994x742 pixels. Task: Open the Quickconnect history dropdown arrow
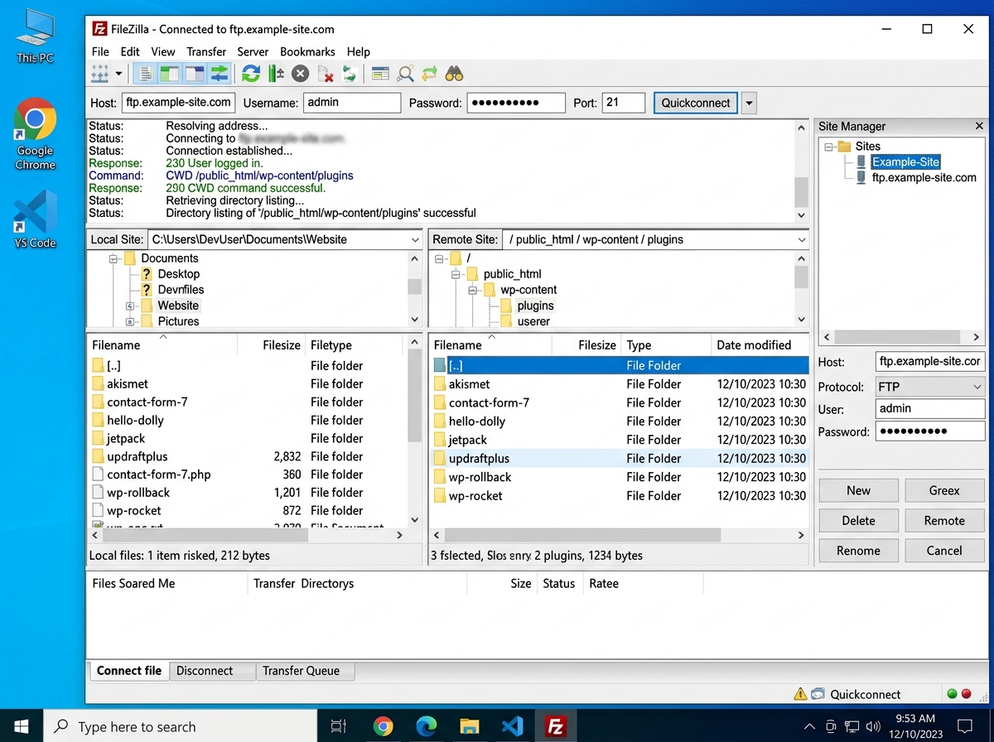(x=749, y=103)
